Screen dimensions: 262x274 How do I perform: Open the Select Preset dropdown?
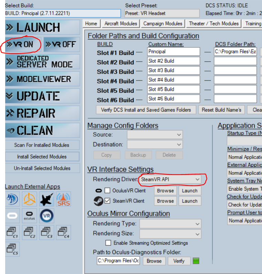click(162, 13)
